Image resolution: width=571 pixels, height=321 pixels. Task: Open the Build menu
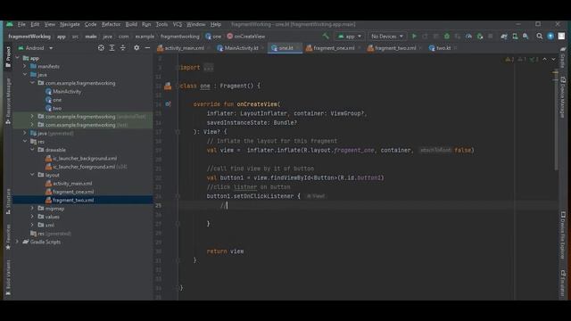pyautogui.click(x=131, y=24)
